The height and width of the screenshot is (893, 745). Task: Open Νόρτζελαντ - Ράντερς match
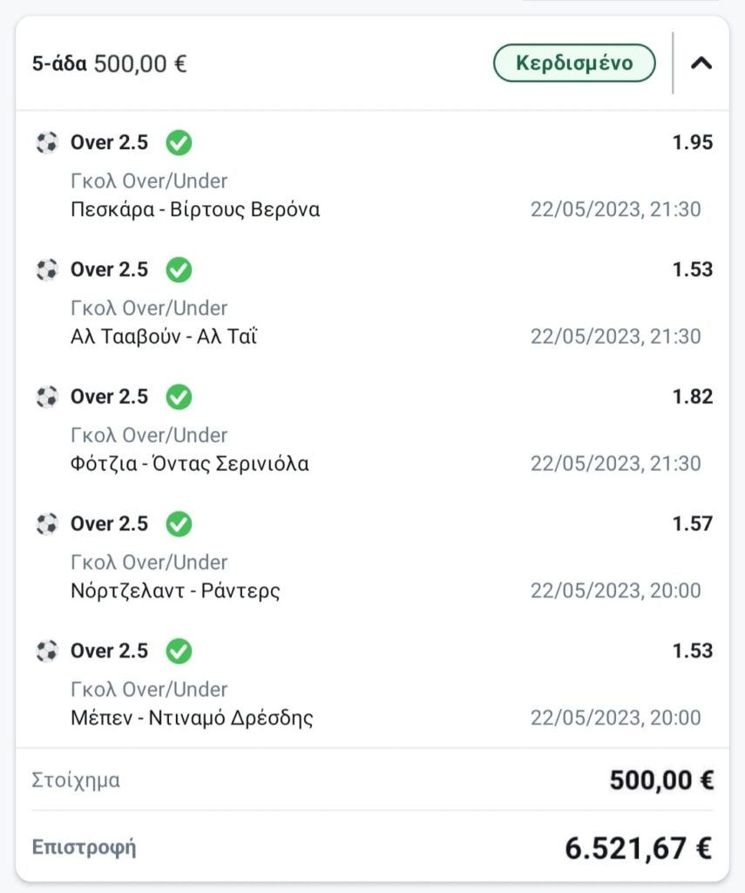tap(175, 591)
